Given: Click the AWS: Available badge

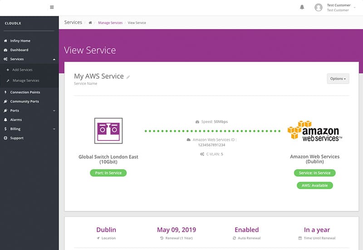Looking at the screenshot, I should pos(314,185).
